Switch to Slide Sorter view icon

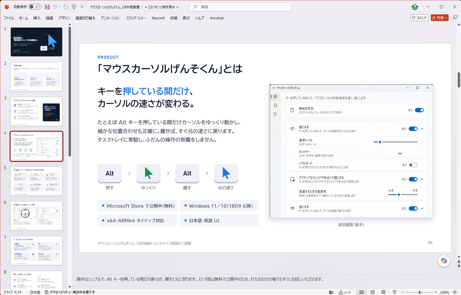tap(373, 292)
